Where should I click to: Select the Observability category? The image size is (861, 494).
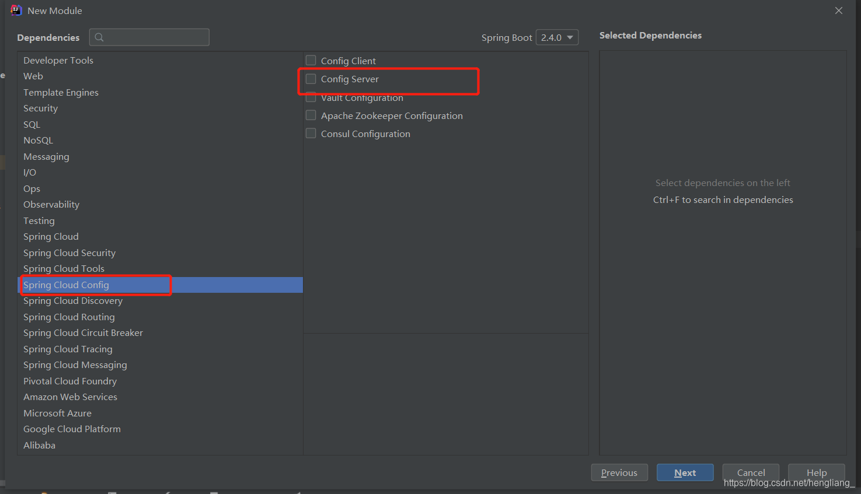(160, 204)
